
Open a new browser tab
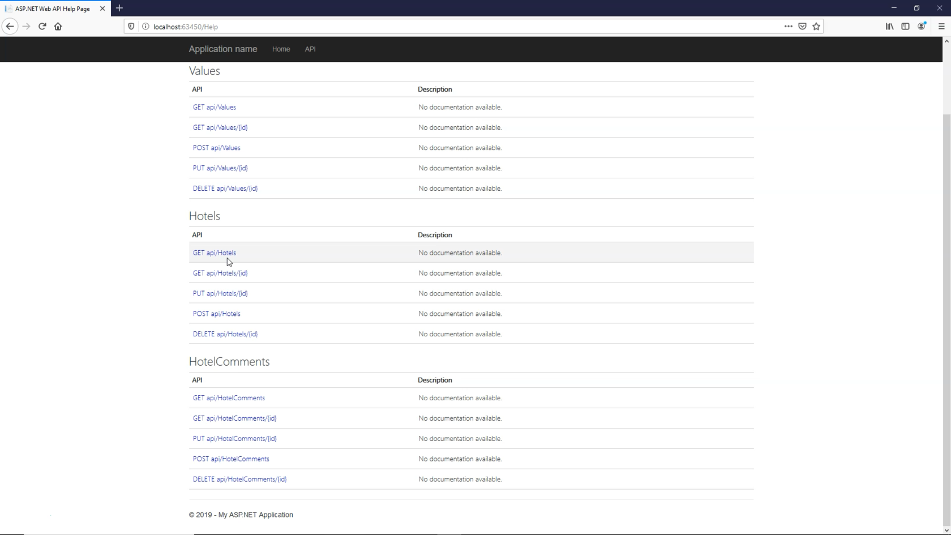pyautogui.click(x=119, y=8)
